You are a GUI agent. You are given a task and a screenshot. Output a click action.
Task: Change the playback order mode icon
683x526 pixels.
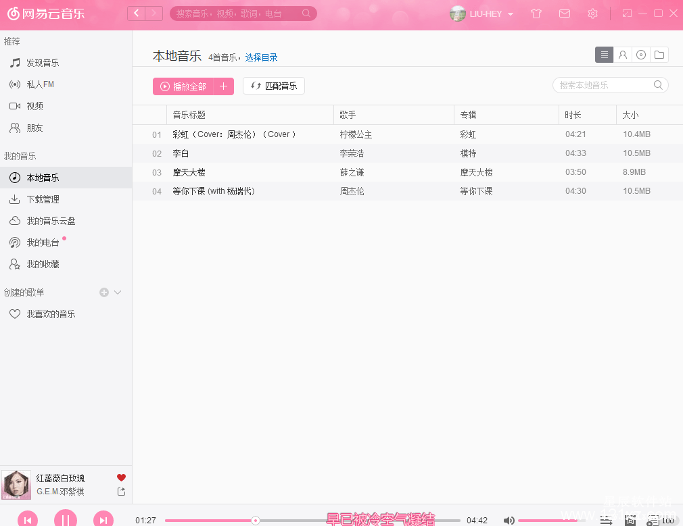coord(607,521)
